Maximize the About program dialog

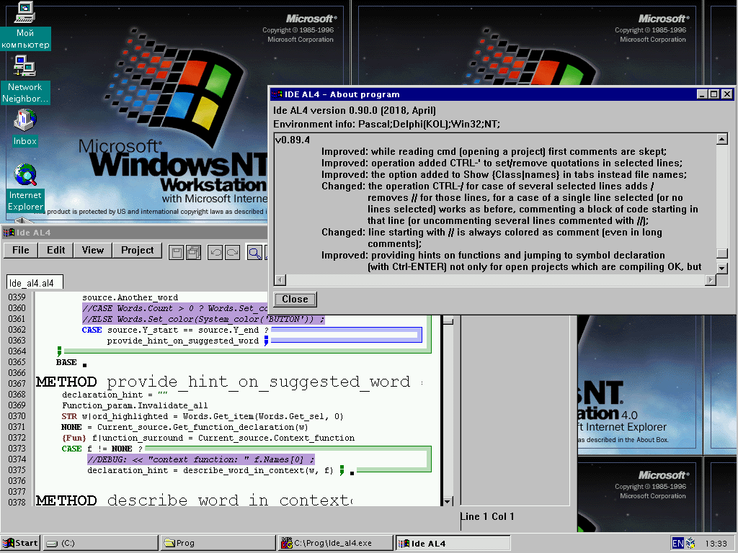713,94
